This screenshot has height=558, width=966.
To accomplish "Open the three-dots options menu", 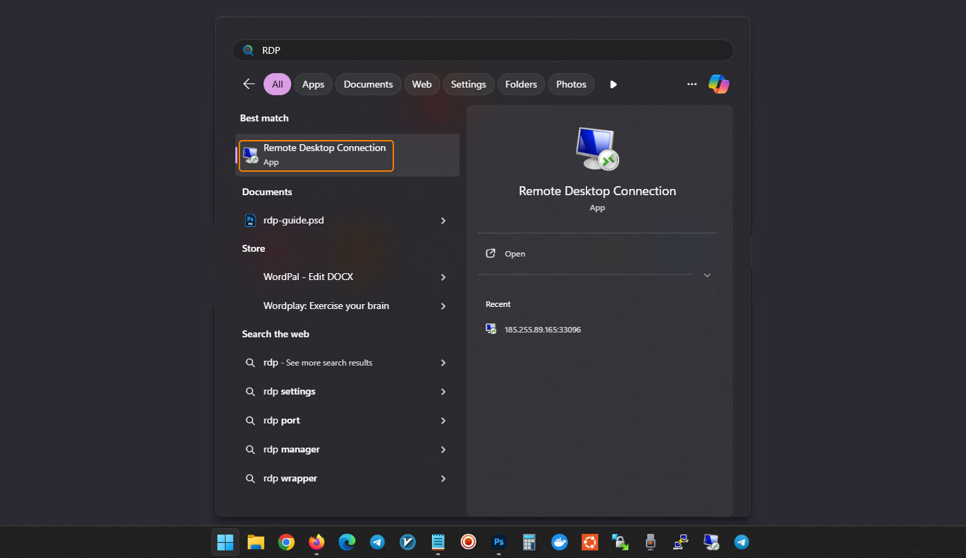I will coord(691,84).
